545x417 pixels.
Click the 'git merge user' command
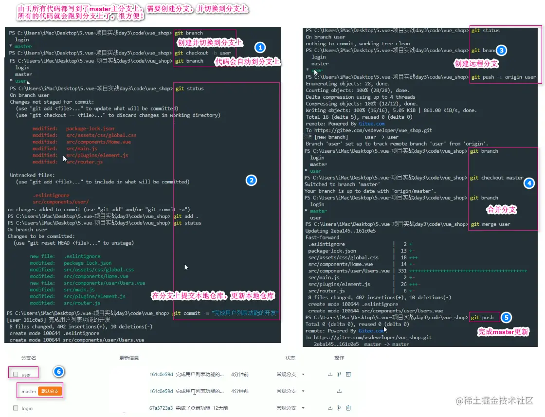click(x=490, y=224)
